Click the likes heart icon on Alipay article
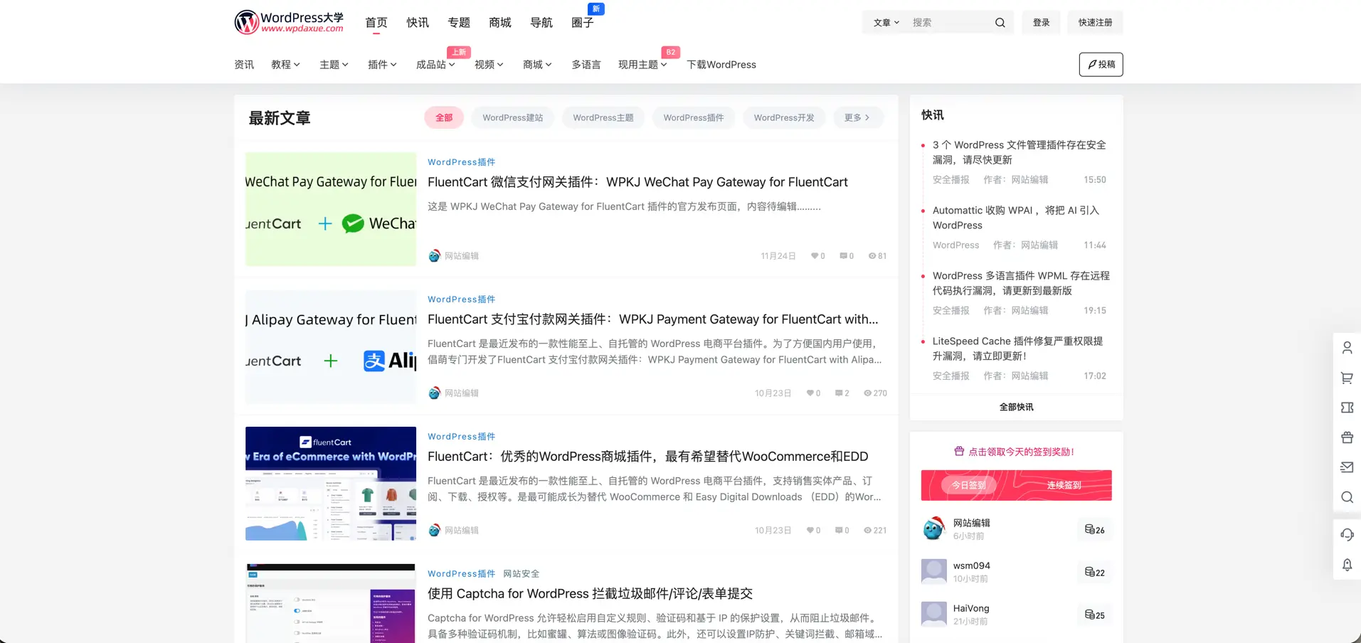The width and height of the screenshot is (1361, 643). (810, 393)
